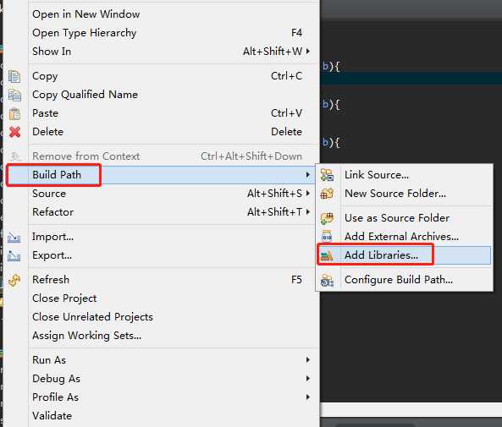Click the Import icon
The height and width of the screenshot is (427, 502).
[x=14, y=238]
